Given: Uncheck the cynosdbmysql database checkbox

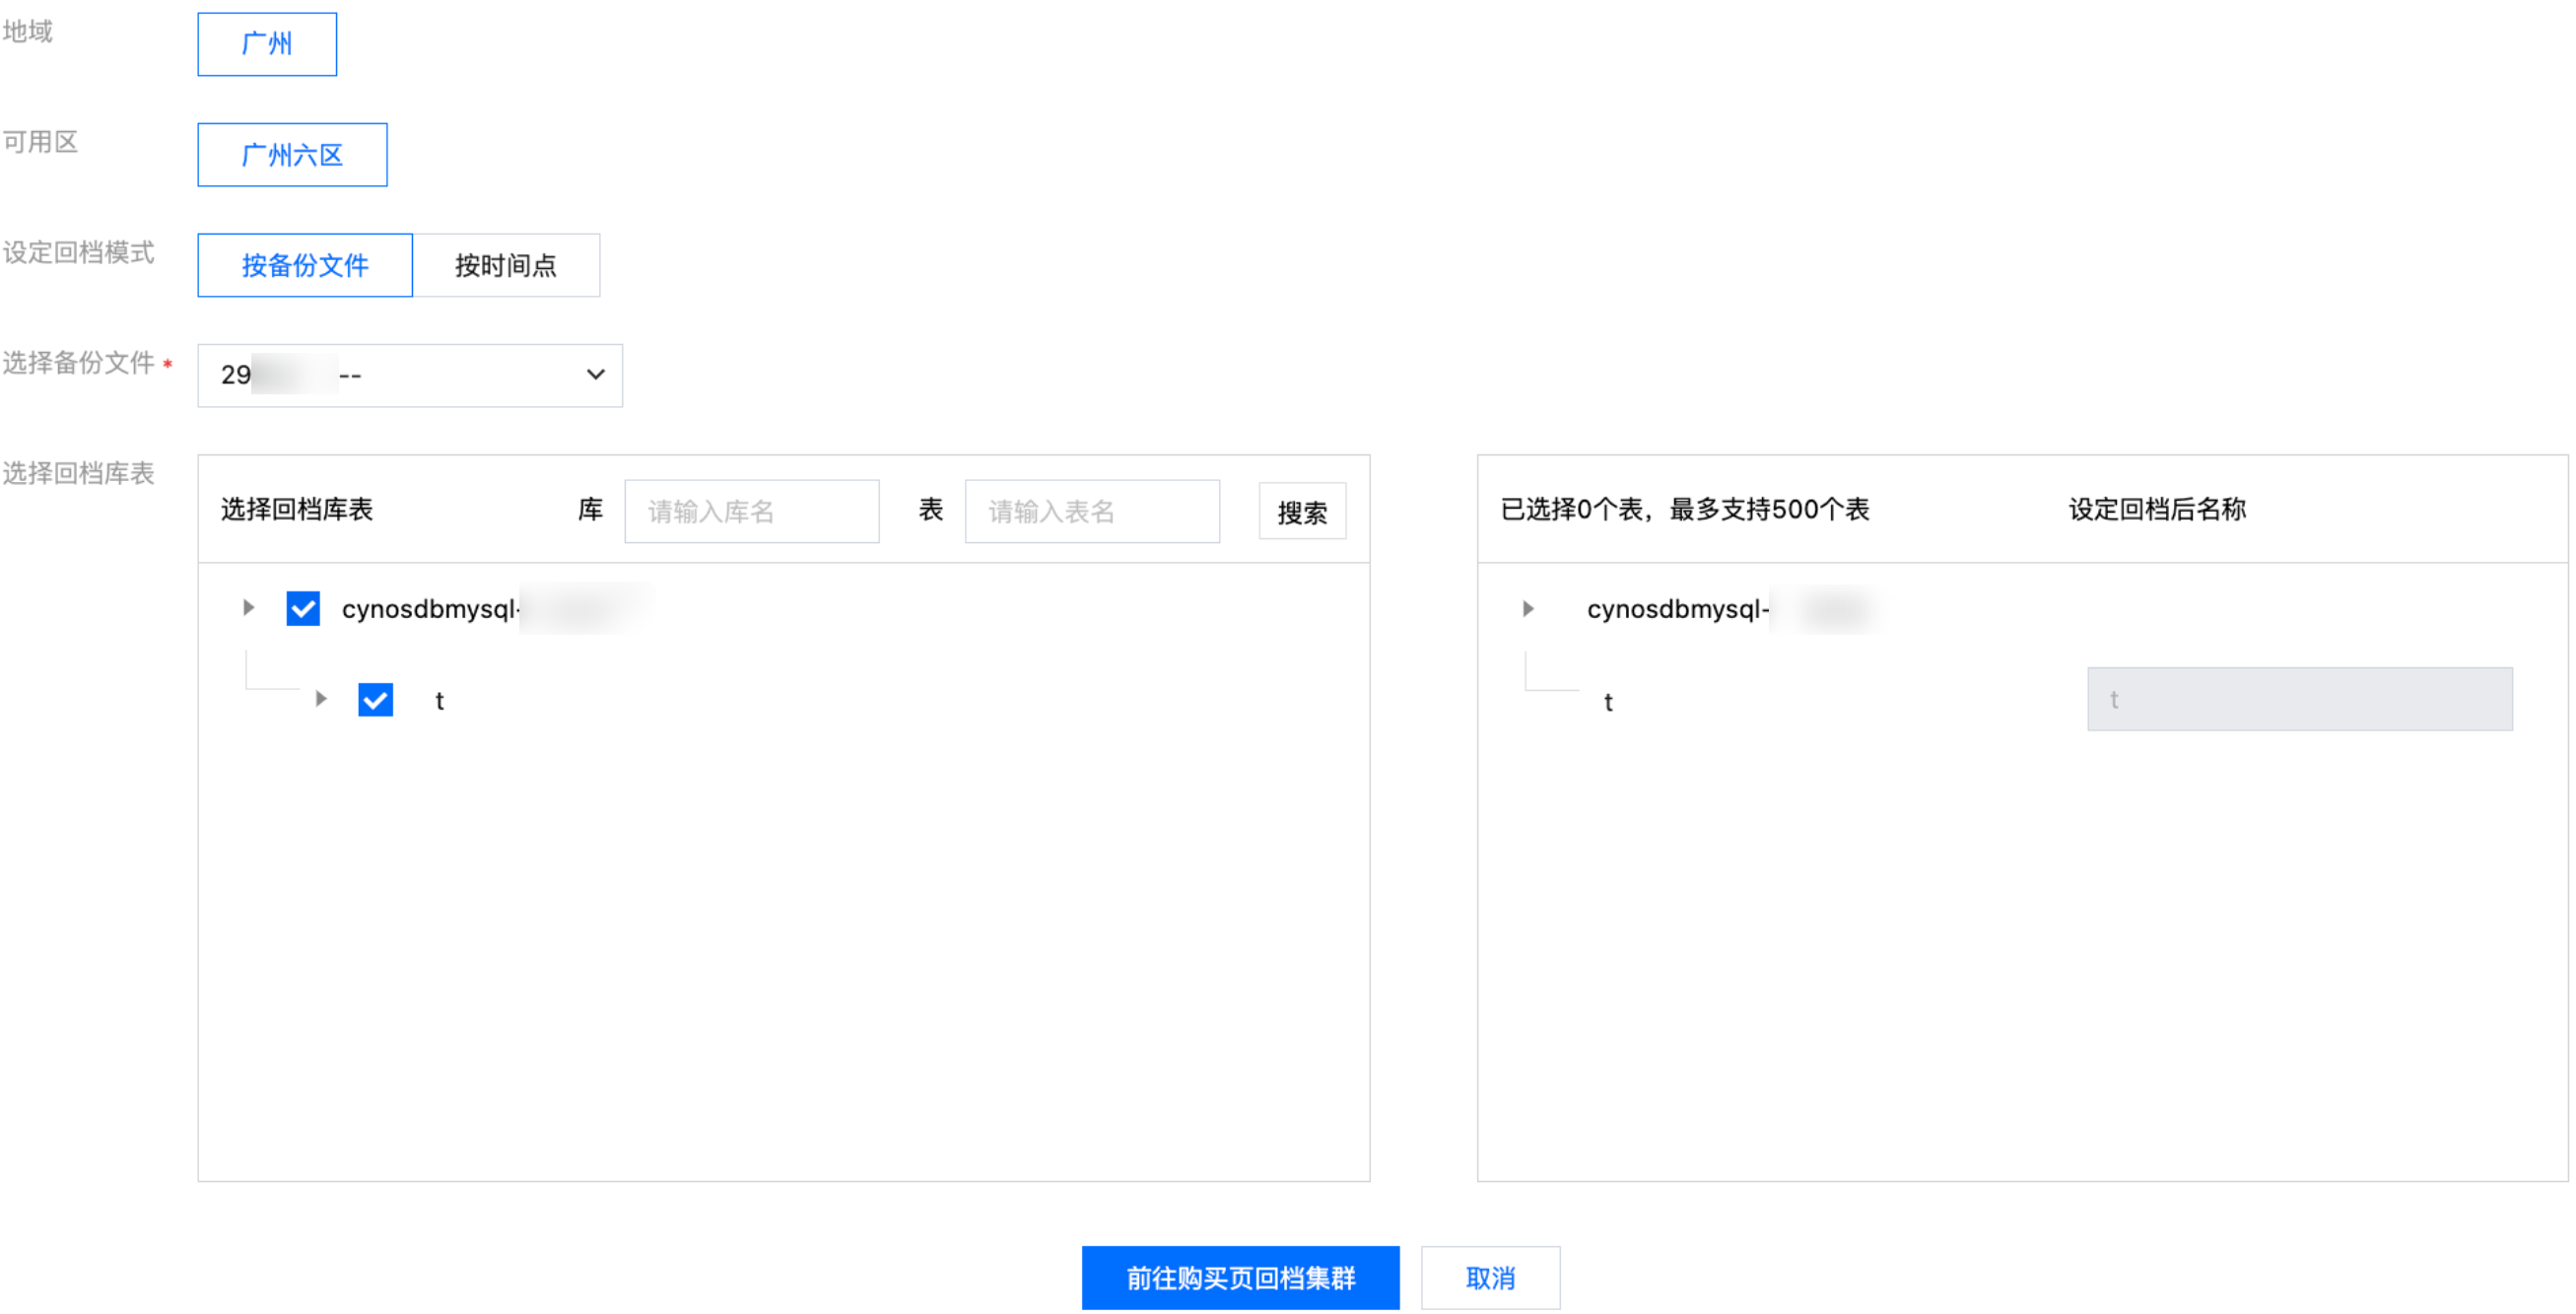Looking at the screenshot, I should pyautogui.click(x=303, y=608).
